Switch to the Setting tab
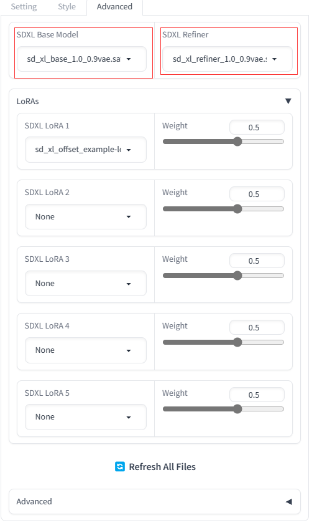This screenshot has width=317, height=528. (x=24, y=7)
